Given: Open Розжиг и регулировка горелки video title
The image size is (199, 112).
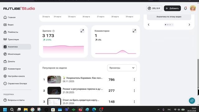Looking at the screenshot, I should (83, 89).
